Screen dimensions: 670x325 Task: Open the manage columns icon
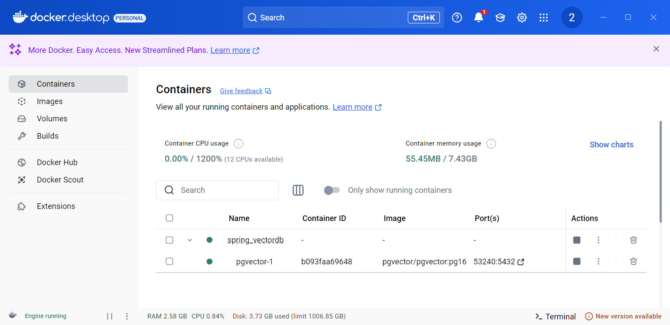pyautogui.click(x=298, y=190)
